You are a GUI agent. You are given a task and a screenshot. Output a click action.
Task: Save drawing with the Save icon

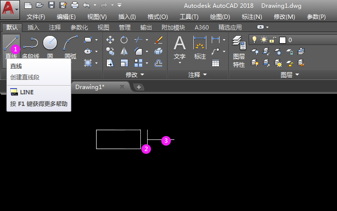point(51,5)
